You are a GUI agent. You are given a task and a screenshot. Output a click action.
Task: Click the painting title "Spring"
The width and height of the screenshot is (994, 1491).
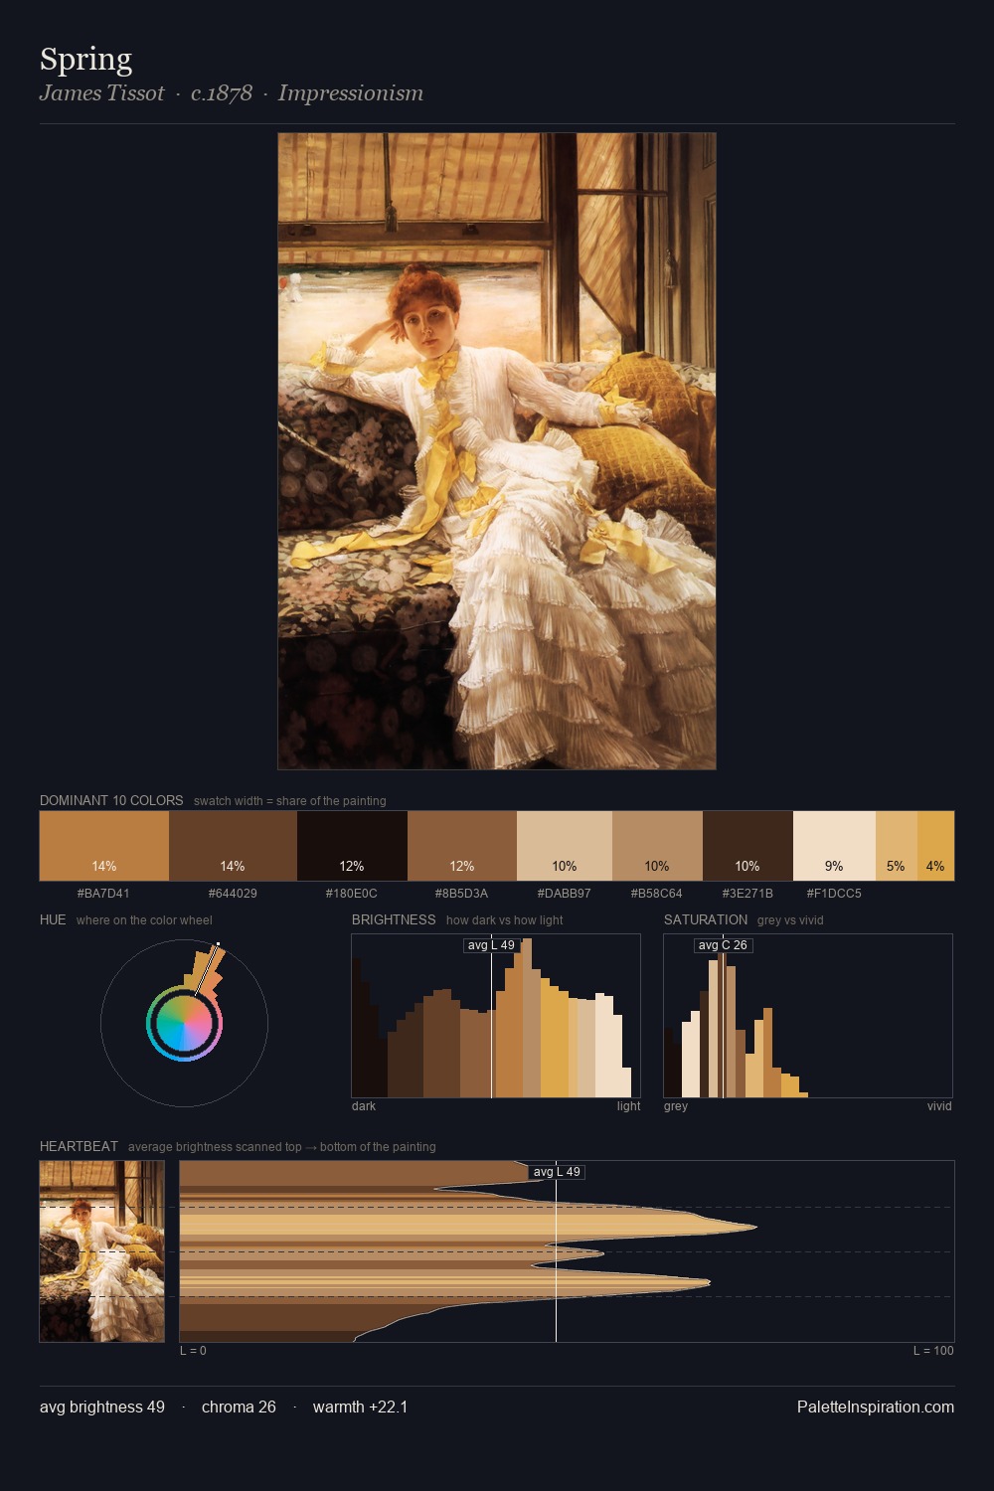85,61
